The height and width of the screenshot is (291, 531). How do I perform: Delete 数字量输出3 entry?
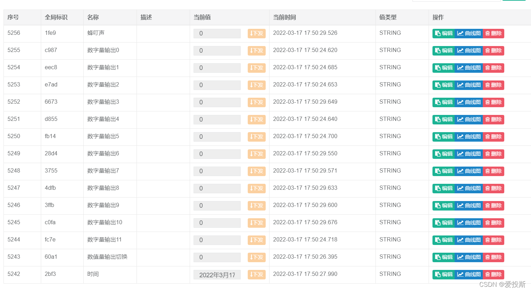point(493,102)
